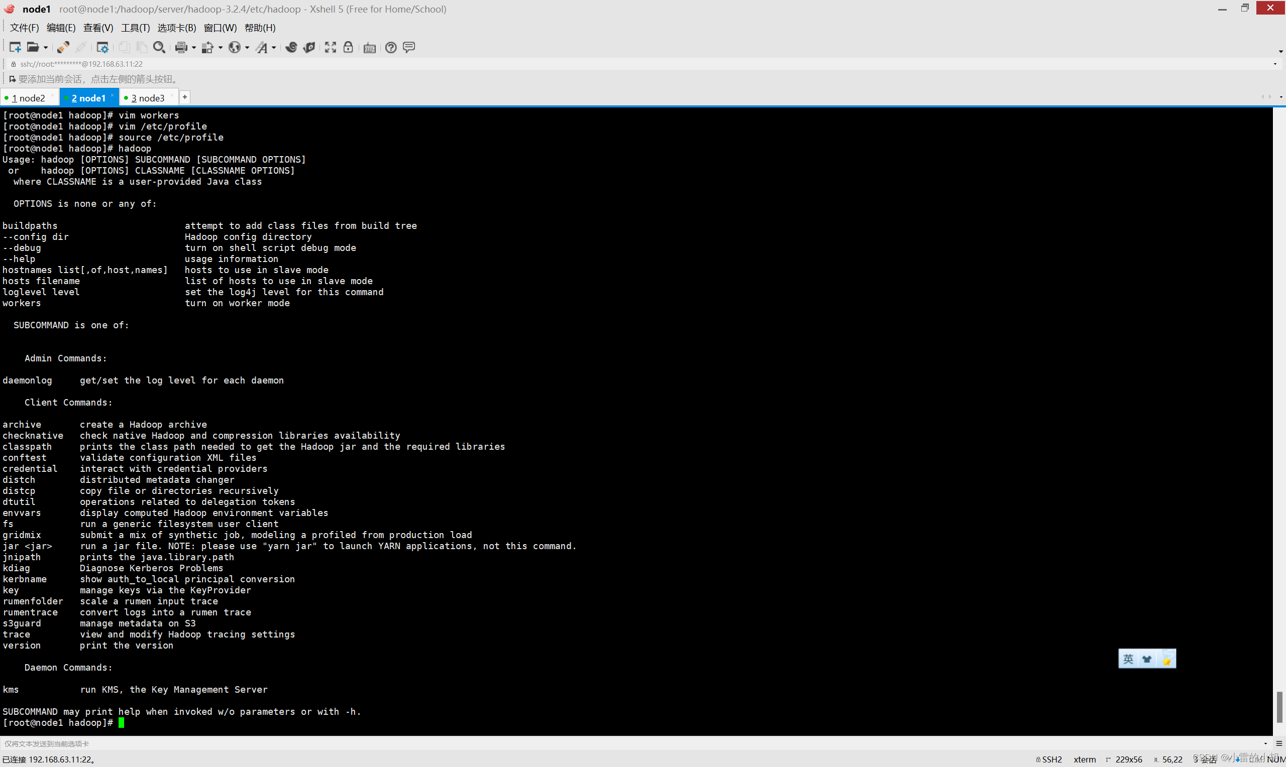Viewport: 1286px width, 767px height.
Task: Open the 窗口(W) menu
Action: [x=221, y=28]
